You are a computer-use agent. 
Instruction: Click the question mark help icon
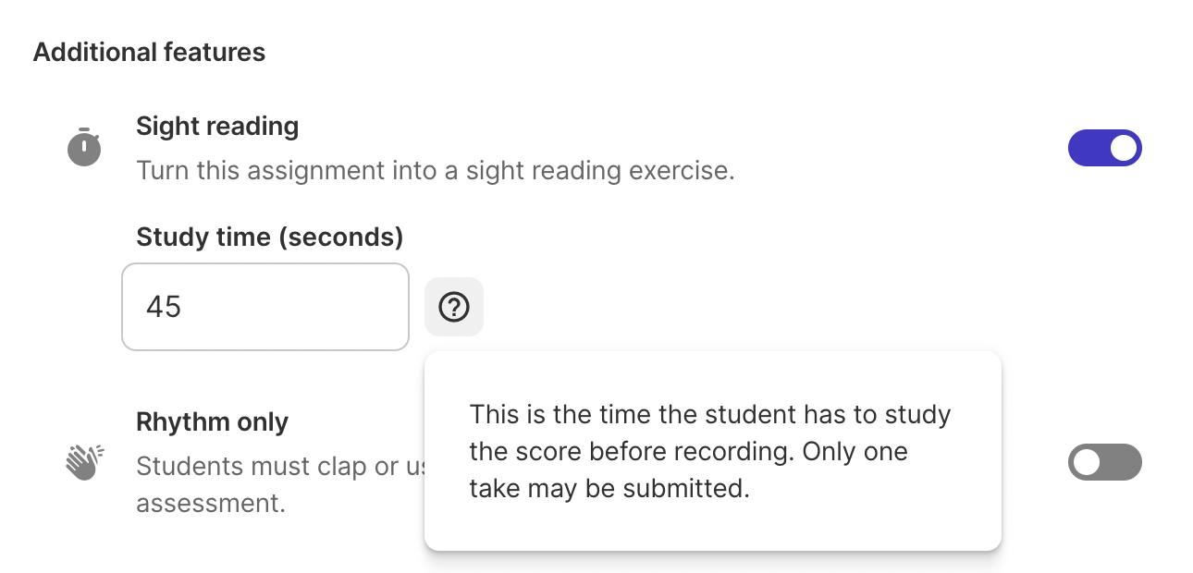point(454,307)
